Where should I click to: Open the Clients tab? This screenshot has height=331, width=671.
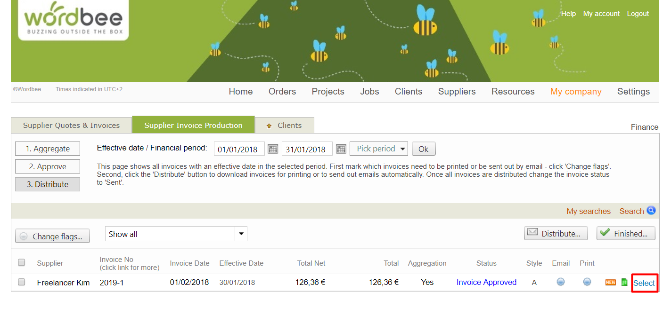tap(285, 126)
